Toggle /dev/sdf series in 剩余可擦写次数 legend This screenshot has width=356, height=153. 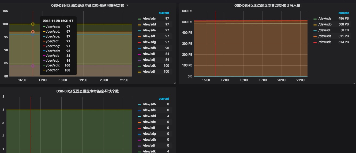149,36
